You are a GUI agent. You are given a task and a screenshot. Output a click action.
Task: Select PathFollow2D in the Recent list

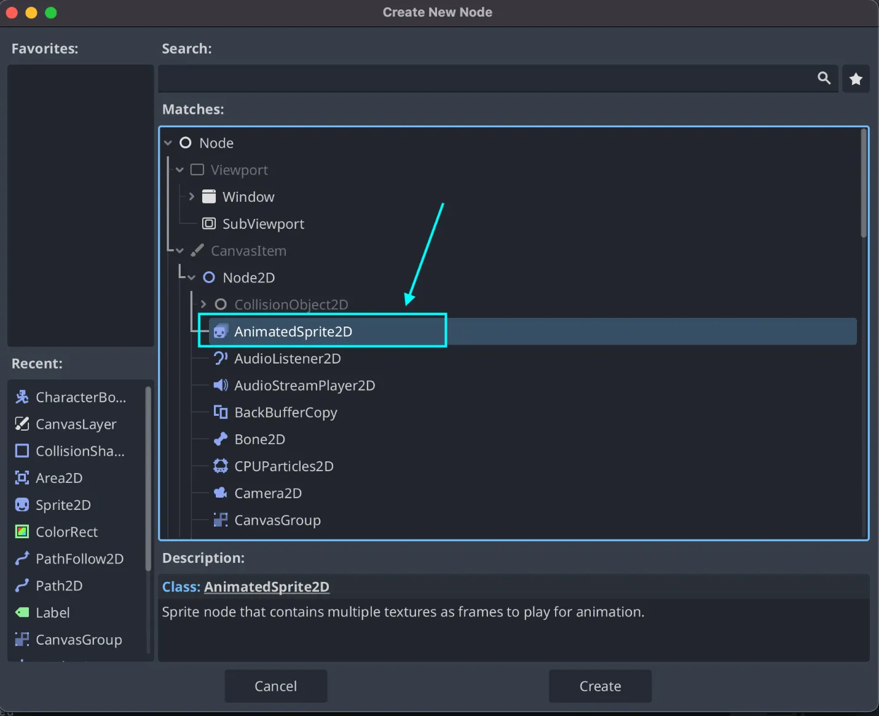click(79, 559)
